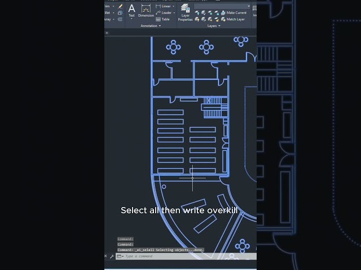Click the Leader tool
Image resolution: width=361 pixels, height=270 pixels.
(164, 13)
